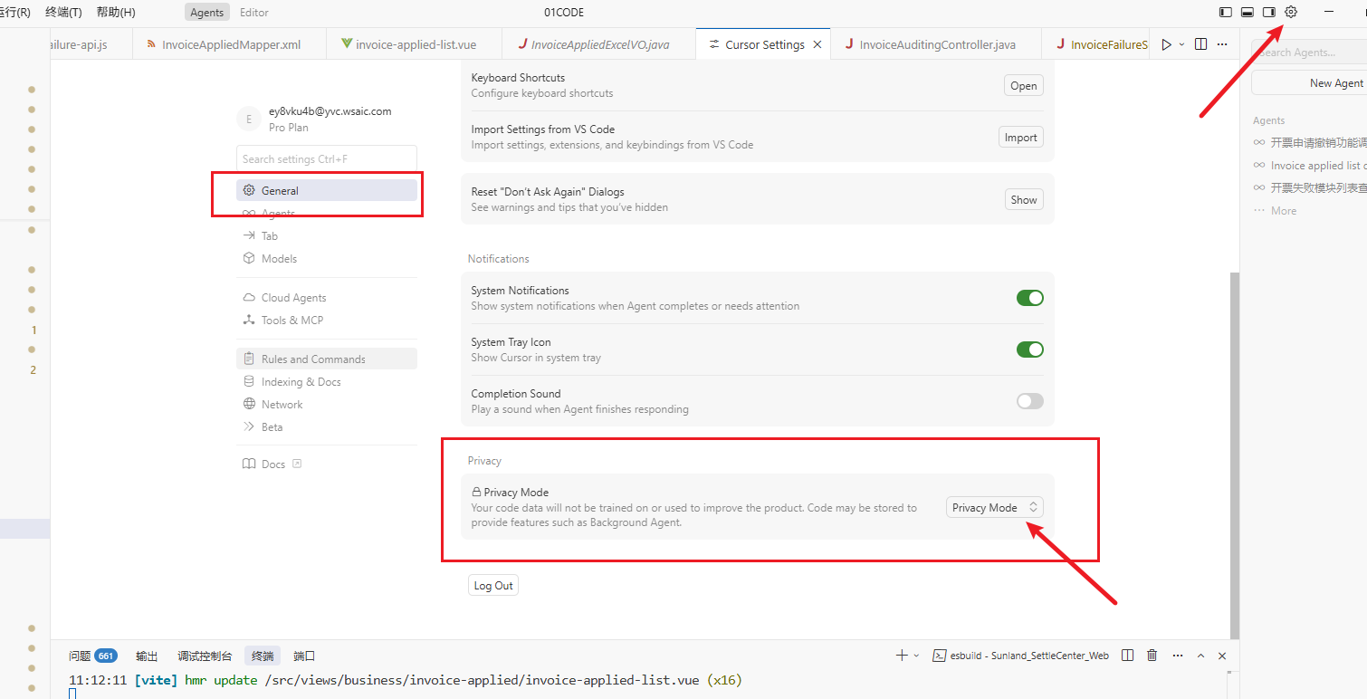Open Indexing & Docs settings
The width and height of the screenshot is (1367, 699).
pyautogui.click(x=327, y=381)
